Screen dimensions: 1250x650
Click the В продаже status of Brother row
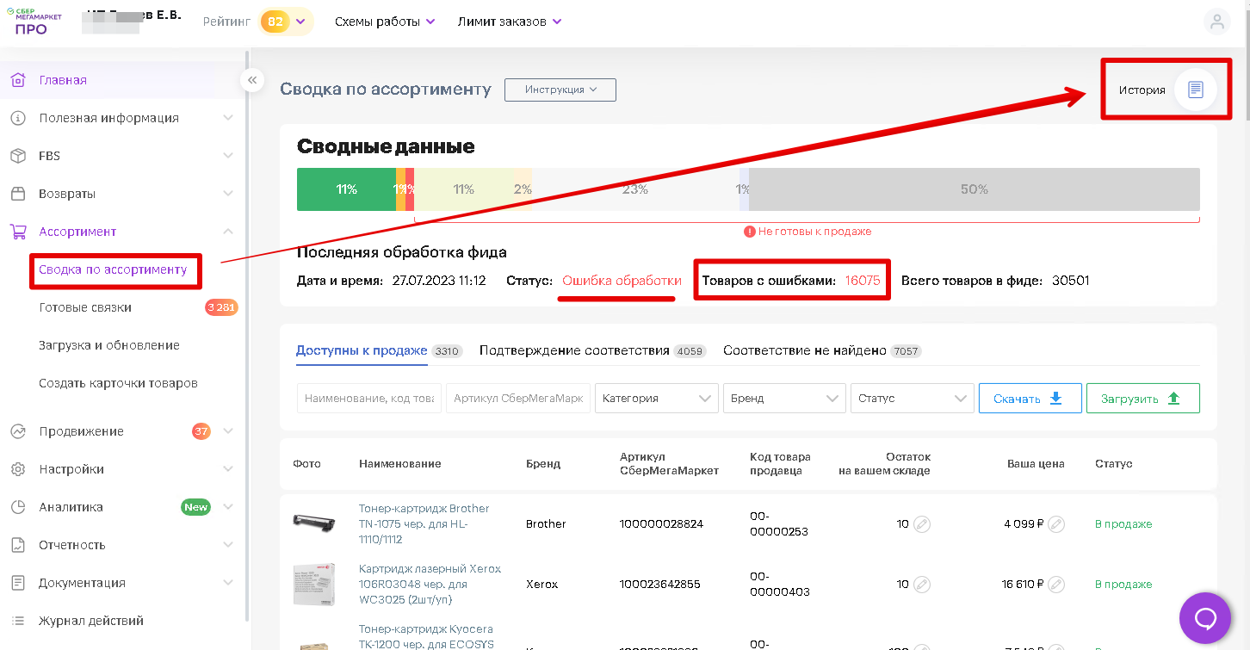click(1123, 524)
